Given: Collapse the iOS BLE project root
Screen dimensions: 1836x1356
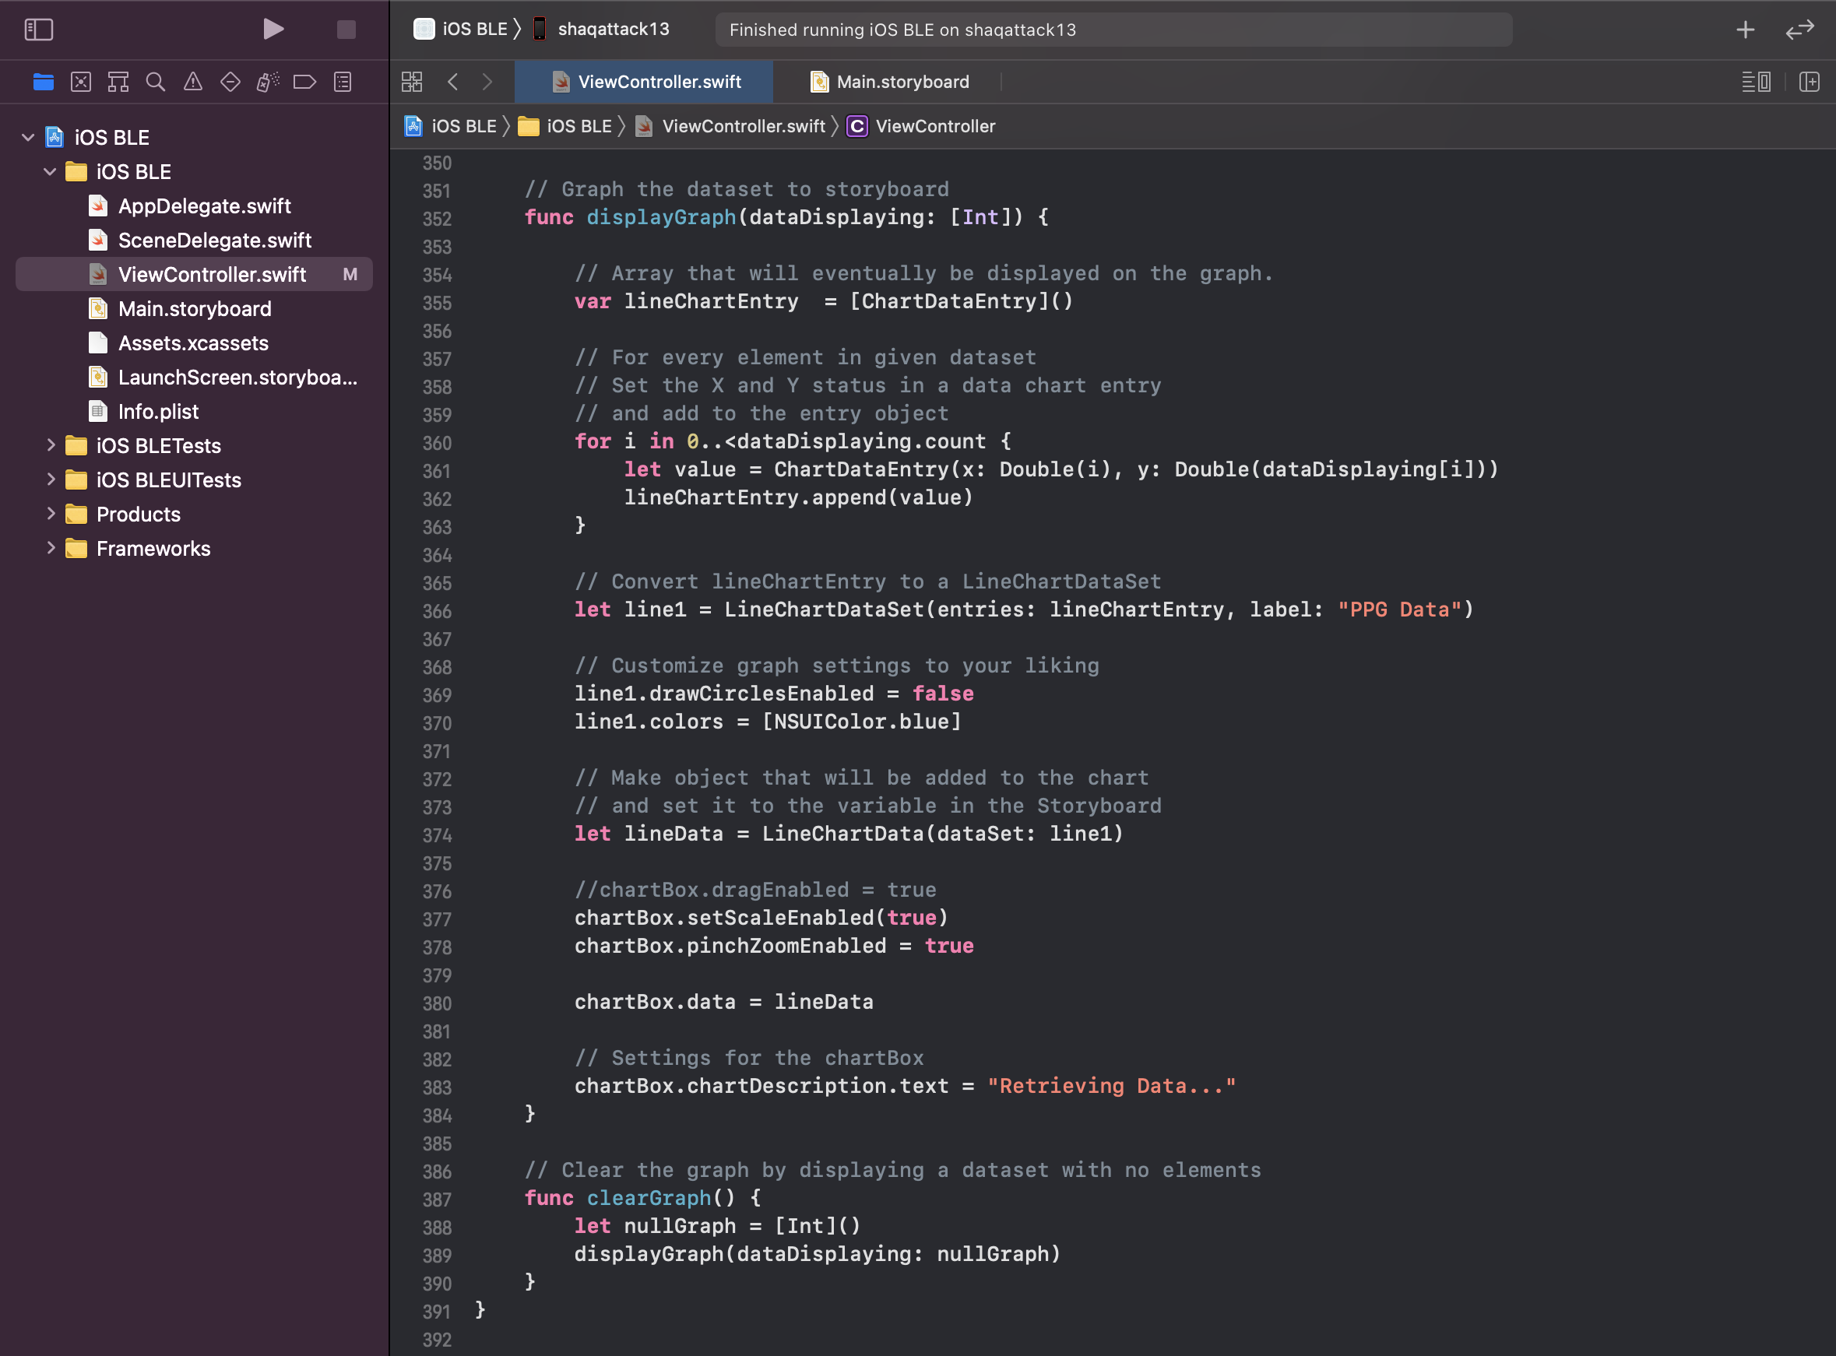Looking at the screenshot, I should click(x=28, y=137).
